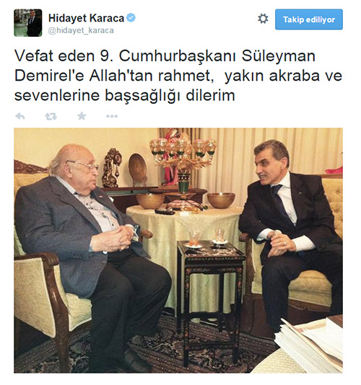361x385 pixels.
Task: Click the Takip ediliyor follow button
Action: 309,19
